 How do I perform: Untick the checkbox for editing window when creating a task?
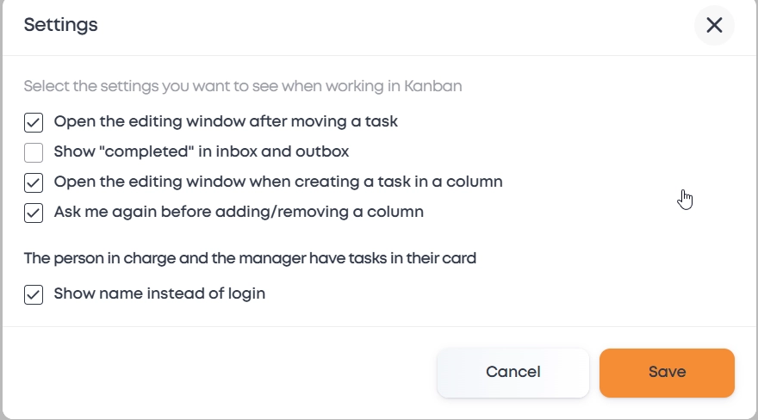coord(34,182)
